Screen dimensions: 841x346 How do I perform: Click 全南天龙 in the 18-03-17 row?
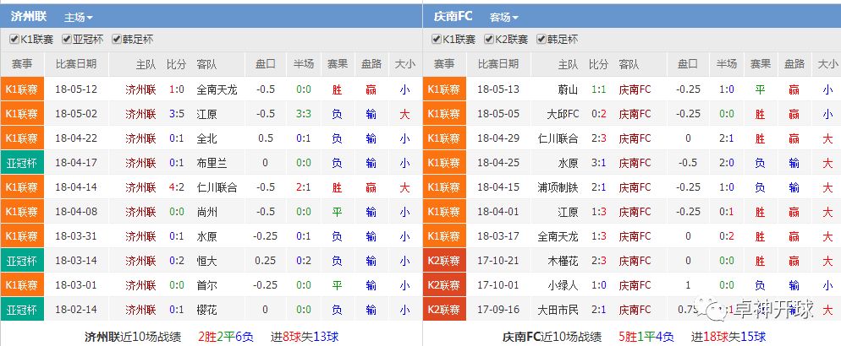coord(558,236)
